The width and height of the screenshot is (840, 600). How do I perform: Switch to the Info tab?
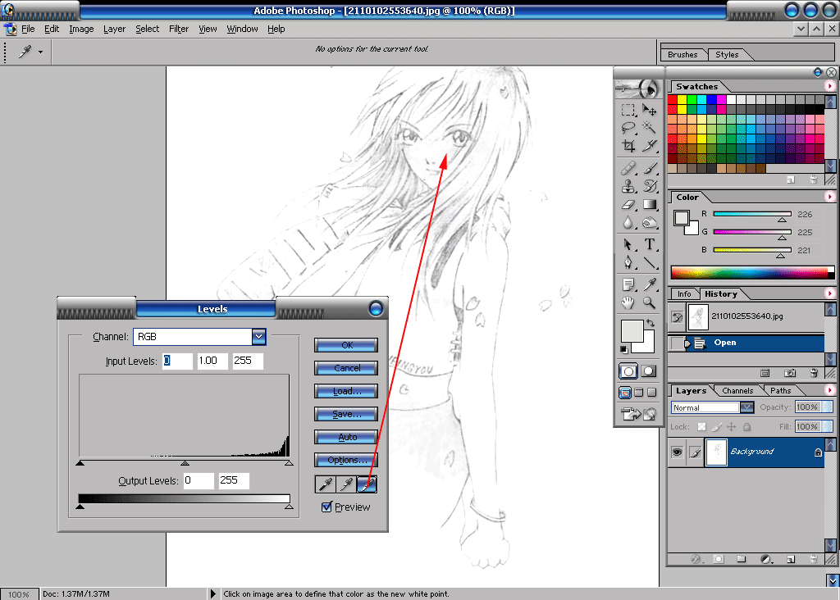[x=684, y=293]
